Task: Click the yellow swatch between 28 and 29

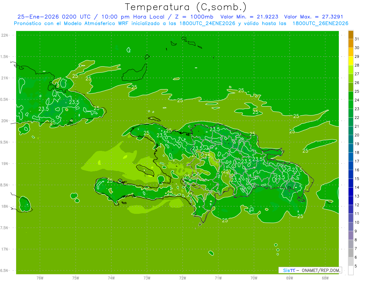Action: coord(351,61)
